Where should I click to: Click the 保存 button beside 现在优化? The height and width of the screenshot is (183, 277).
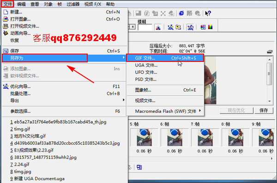point(264,110)
